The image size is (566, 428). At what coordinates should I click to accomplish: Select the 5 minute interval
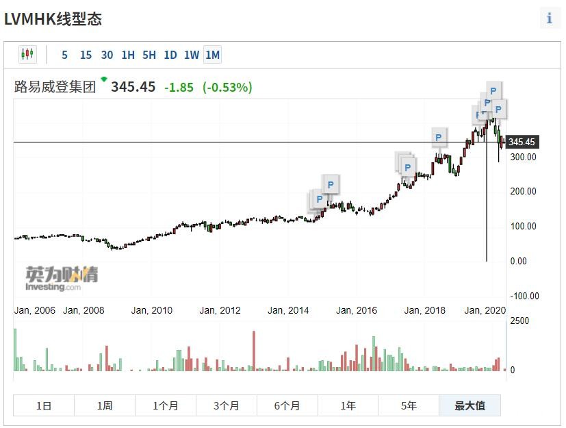pos(65,55)
